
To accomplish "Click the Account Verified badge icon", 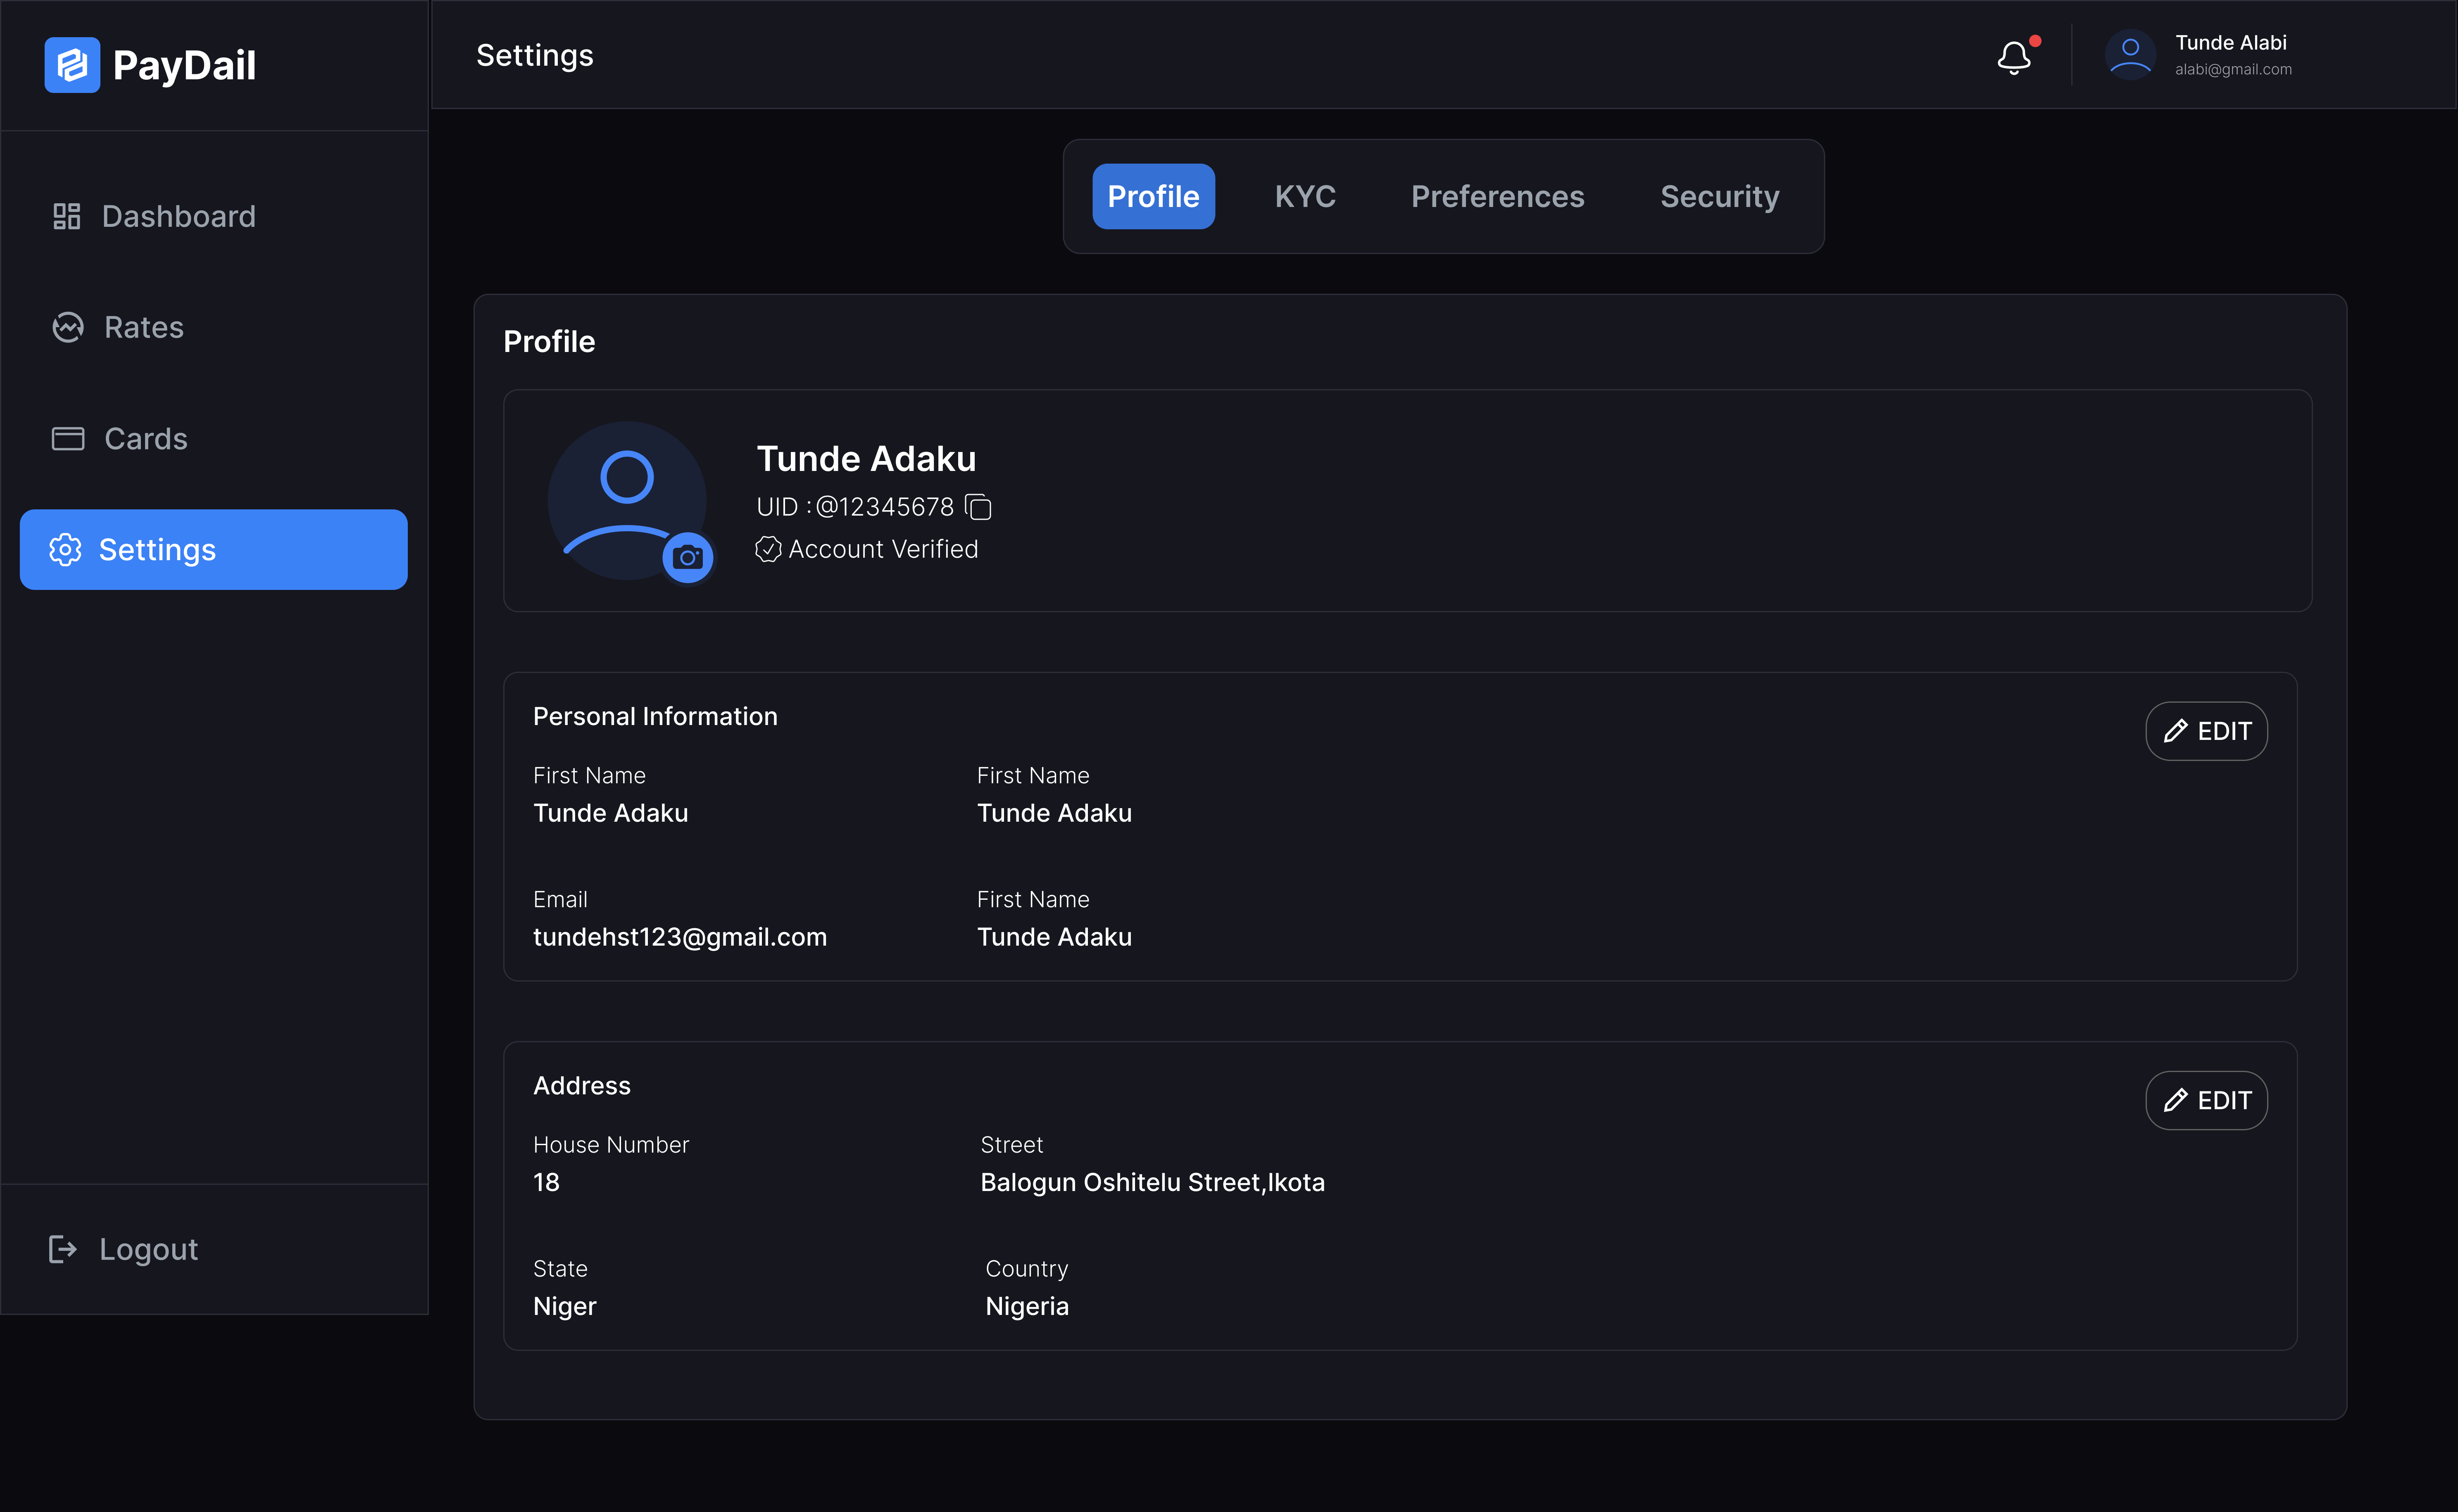I will pos(768,549).
